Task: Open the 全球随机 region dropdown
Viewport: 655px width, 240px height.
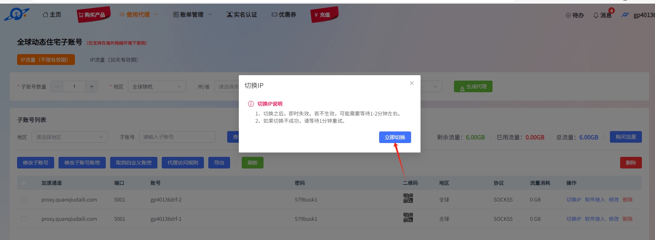Action: pos(157,86)
